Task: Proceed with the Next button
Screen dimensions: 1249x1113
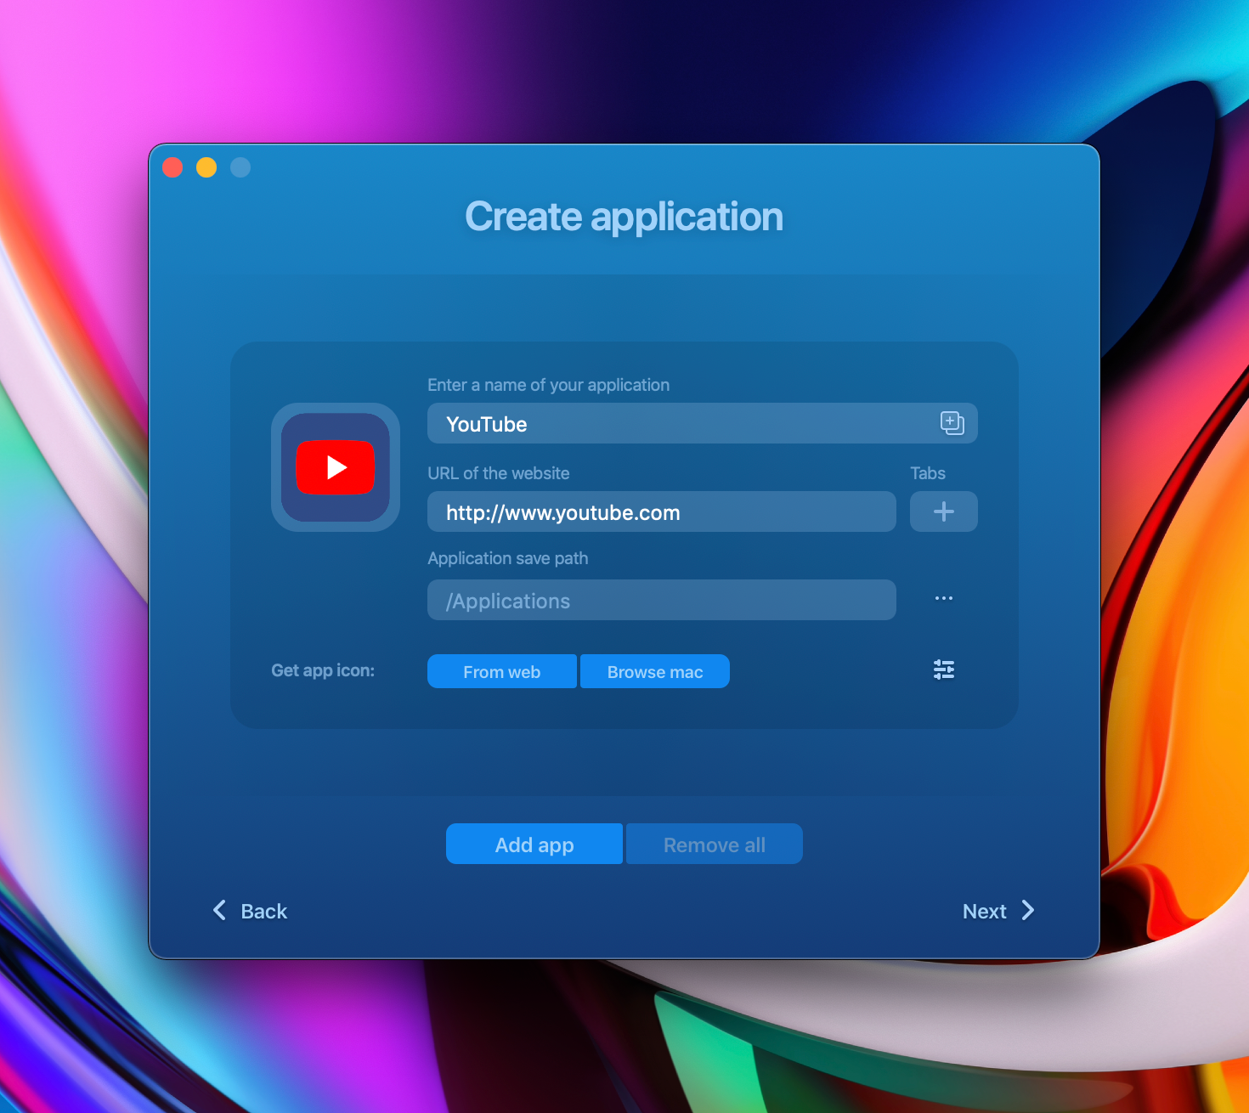Action: point(998,911)
